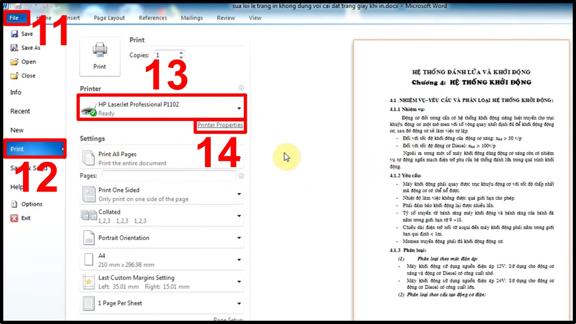Open the Print All Pages dropdown
Image resolution: width=576 pixels, height=324 pixels.
[x=161, y=158]
